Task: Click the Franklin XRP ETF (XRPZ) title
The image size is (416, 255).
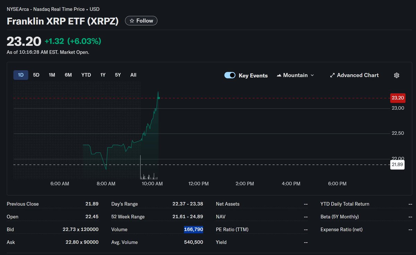Action: pyautogui.click(x=63, y=21)
